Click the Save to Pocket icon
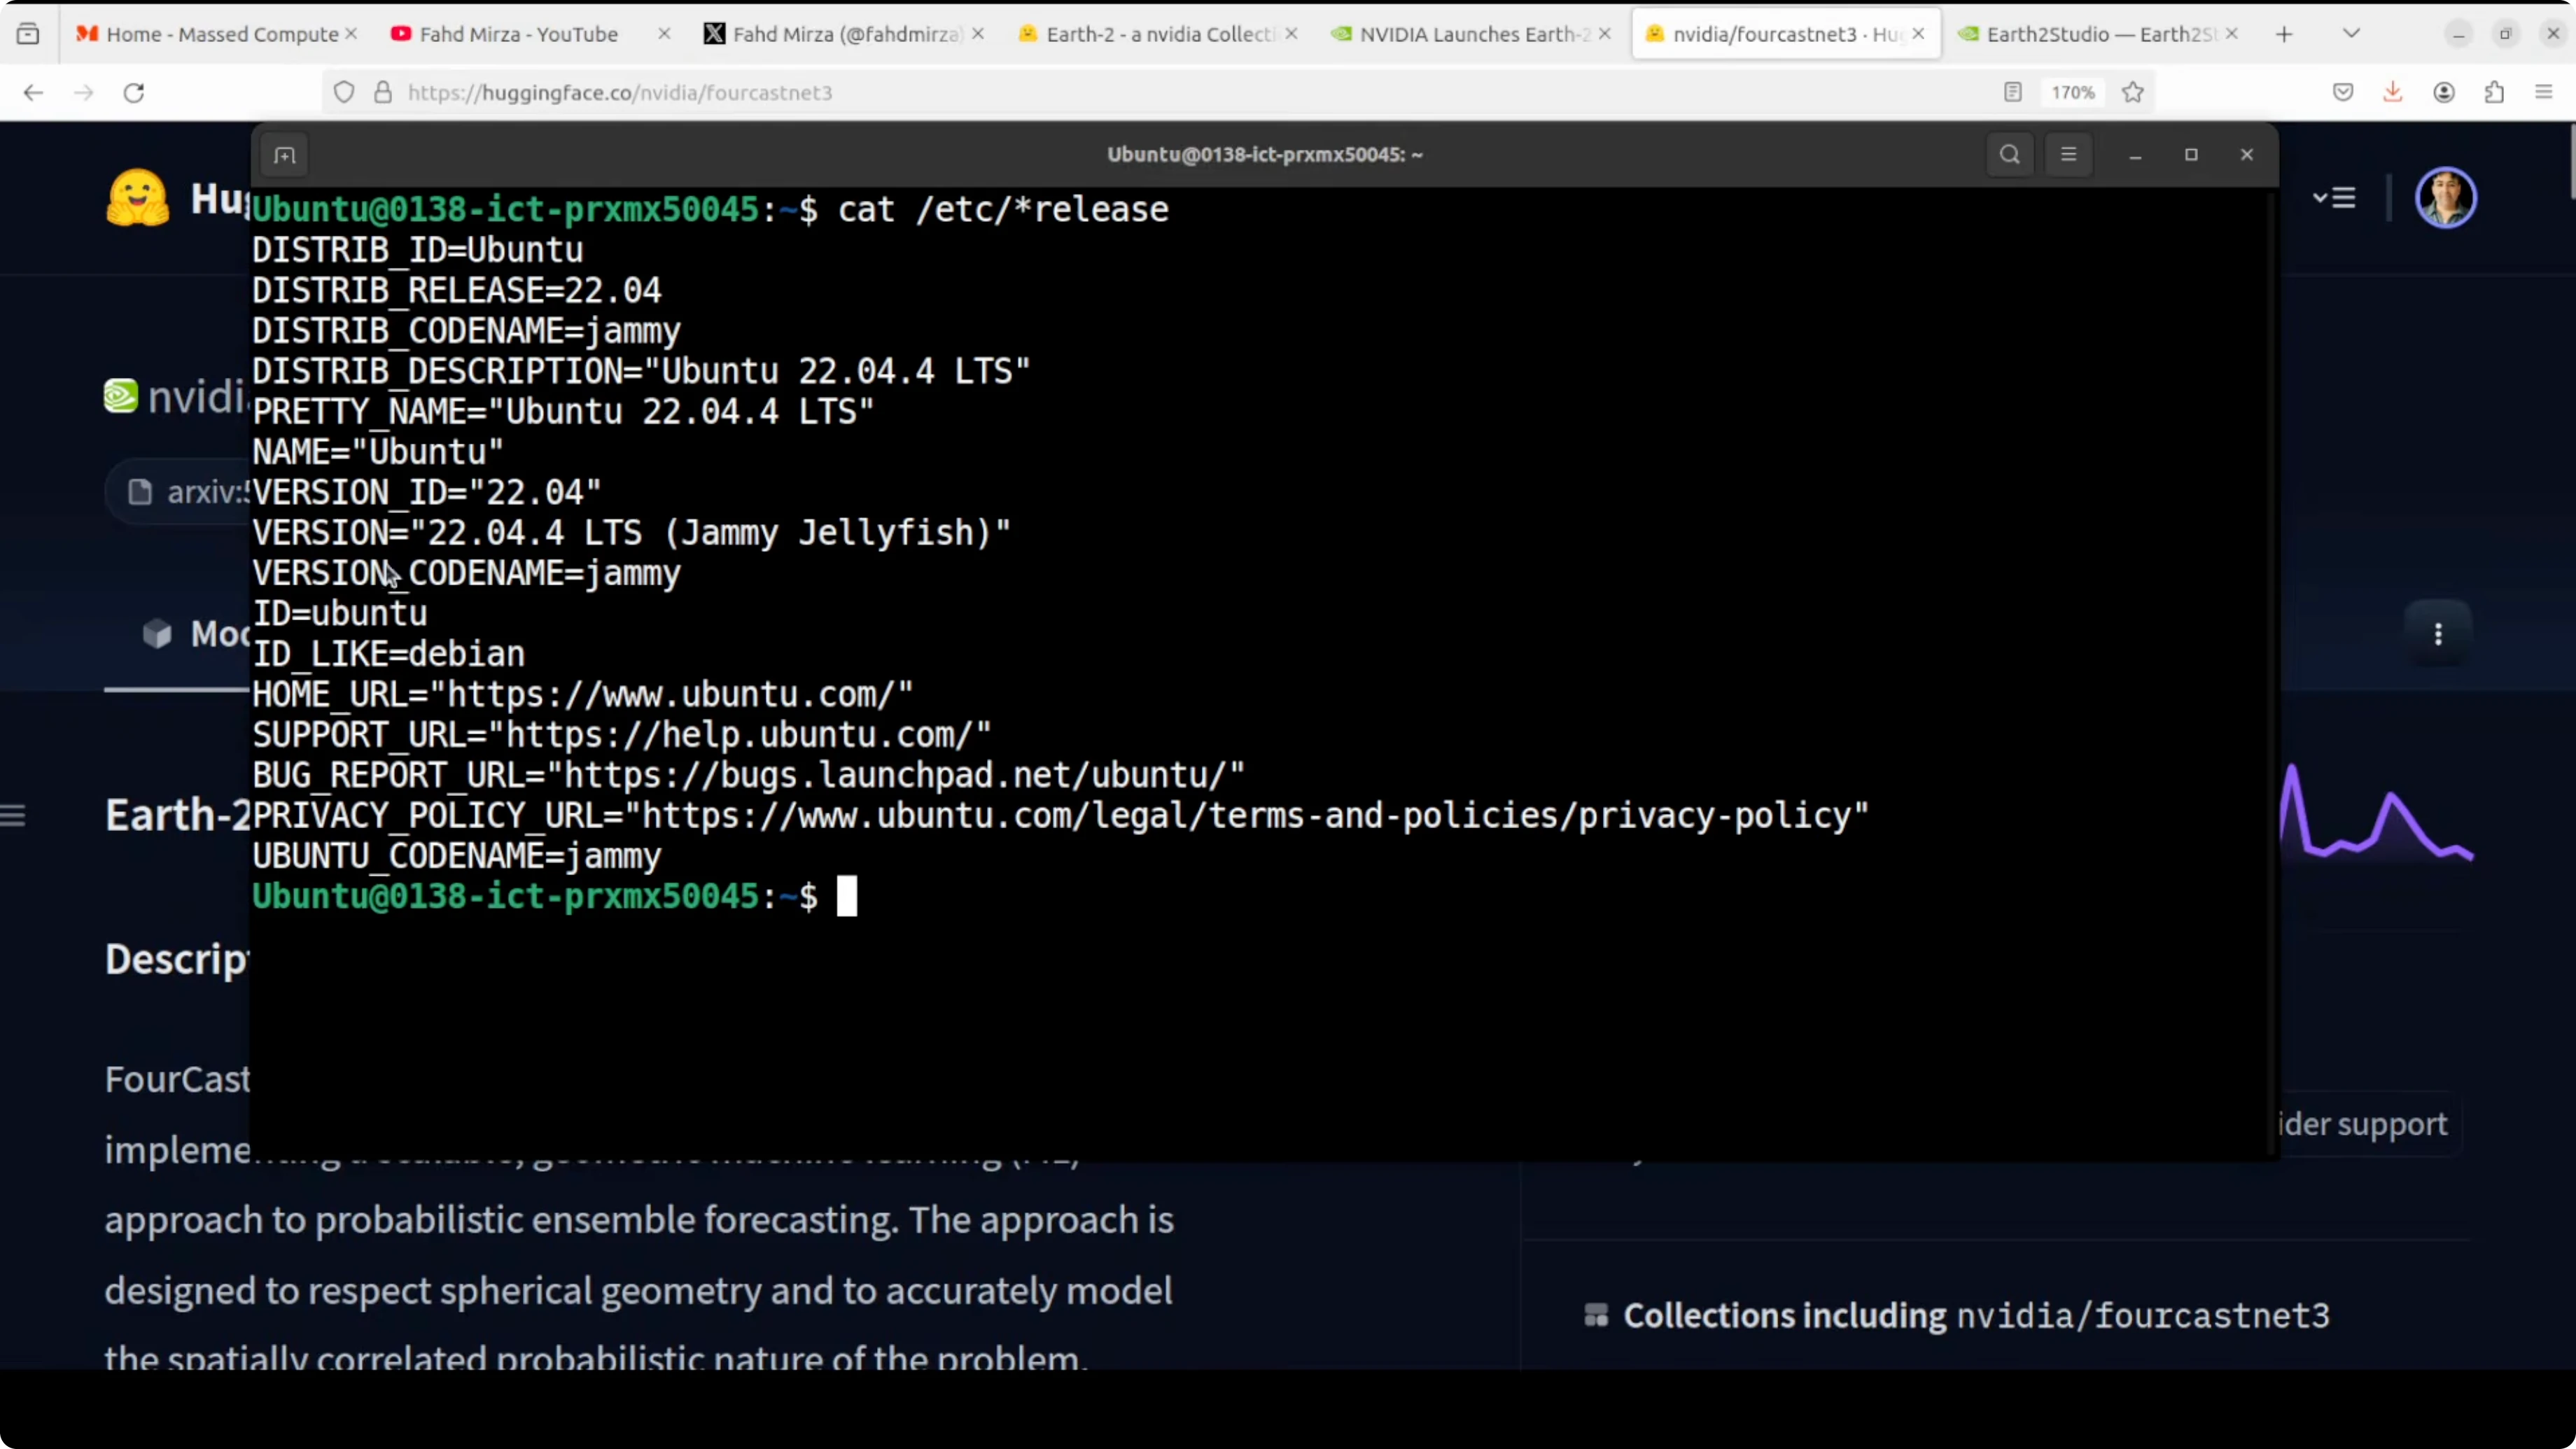This screenshot has height=1449, width=2576. pos(2343,93)
